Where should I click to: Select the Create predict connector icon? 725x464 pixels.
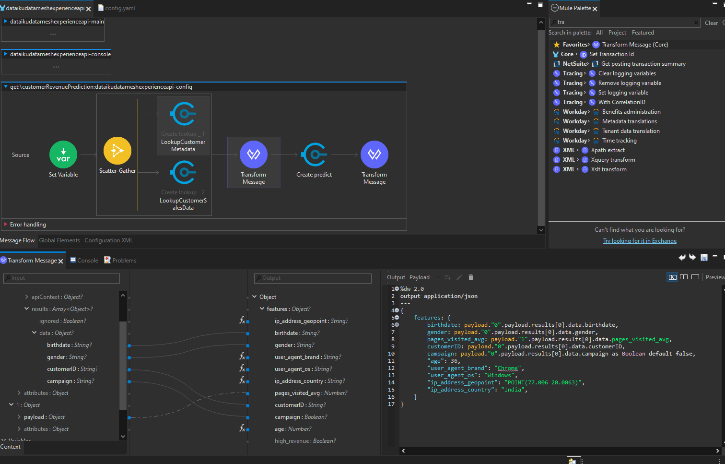click(x=314, y=155)
